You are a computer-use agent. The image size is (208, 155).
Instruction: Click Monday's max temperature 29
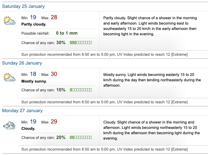point(54,122)
